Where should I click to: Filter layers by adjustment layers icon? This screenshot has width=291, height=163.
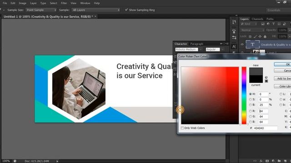point(268,24)
